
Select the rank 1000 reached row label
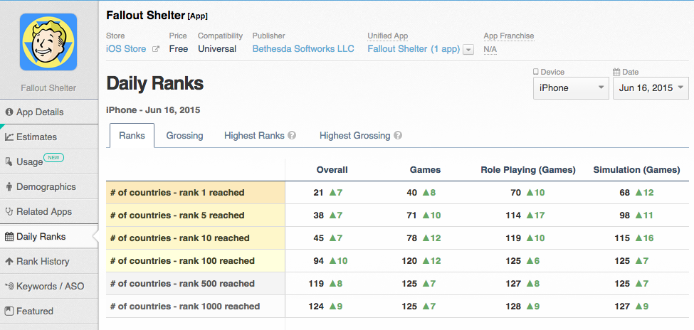(185, 306)
